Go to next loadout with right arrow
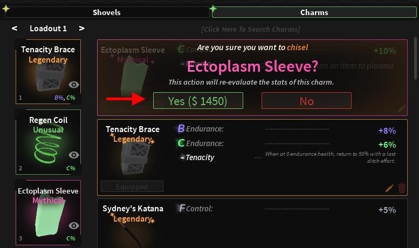This screenshot has width=419, height=248. tap(81, 29)
